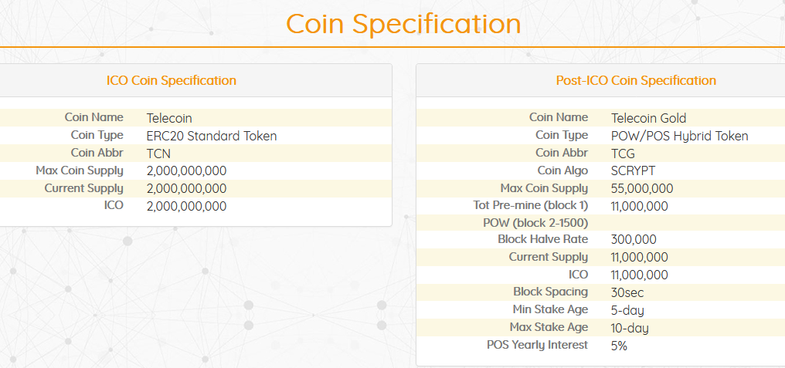
Task: Click the Min Stake Age label
Action: tap(550, 309)
